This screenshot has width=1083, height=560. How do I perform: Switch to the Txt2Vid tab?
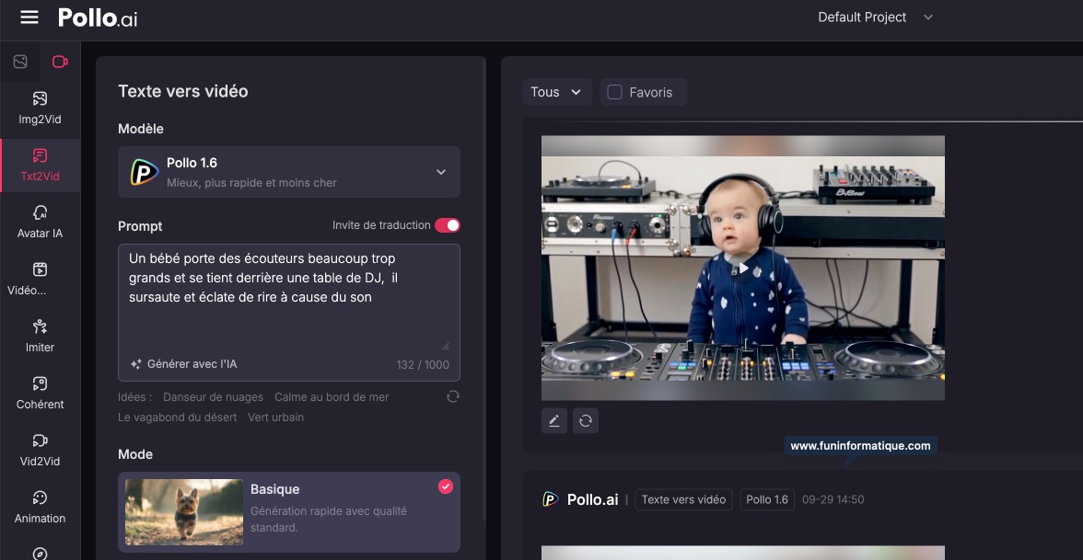[39, 165]
